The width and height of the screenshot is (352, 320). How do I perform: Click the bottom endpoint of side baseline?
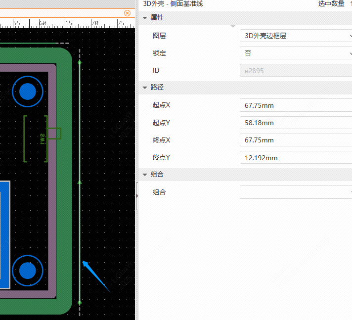pyautogui.click(x=80, y=302)
